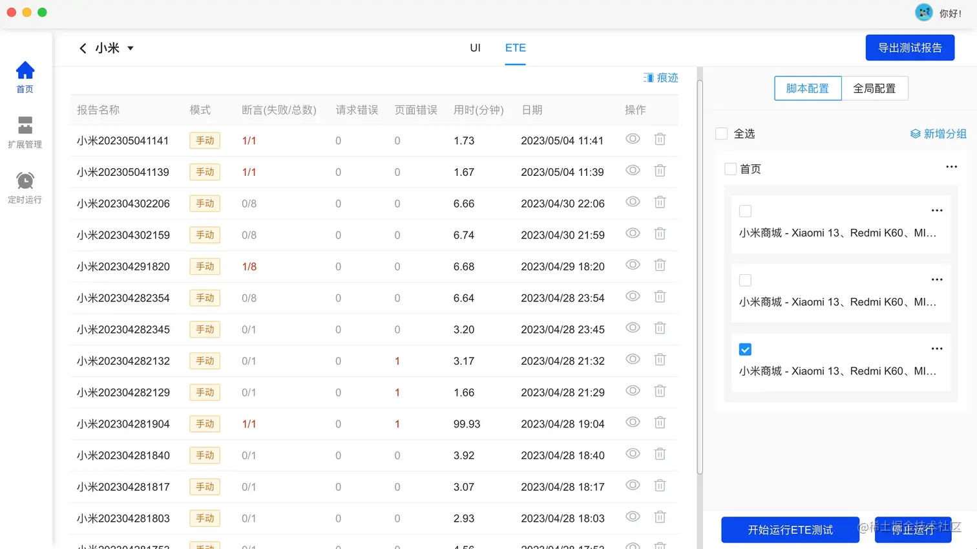Navigate home via the 首页 sidebar icon

point(25,76)
